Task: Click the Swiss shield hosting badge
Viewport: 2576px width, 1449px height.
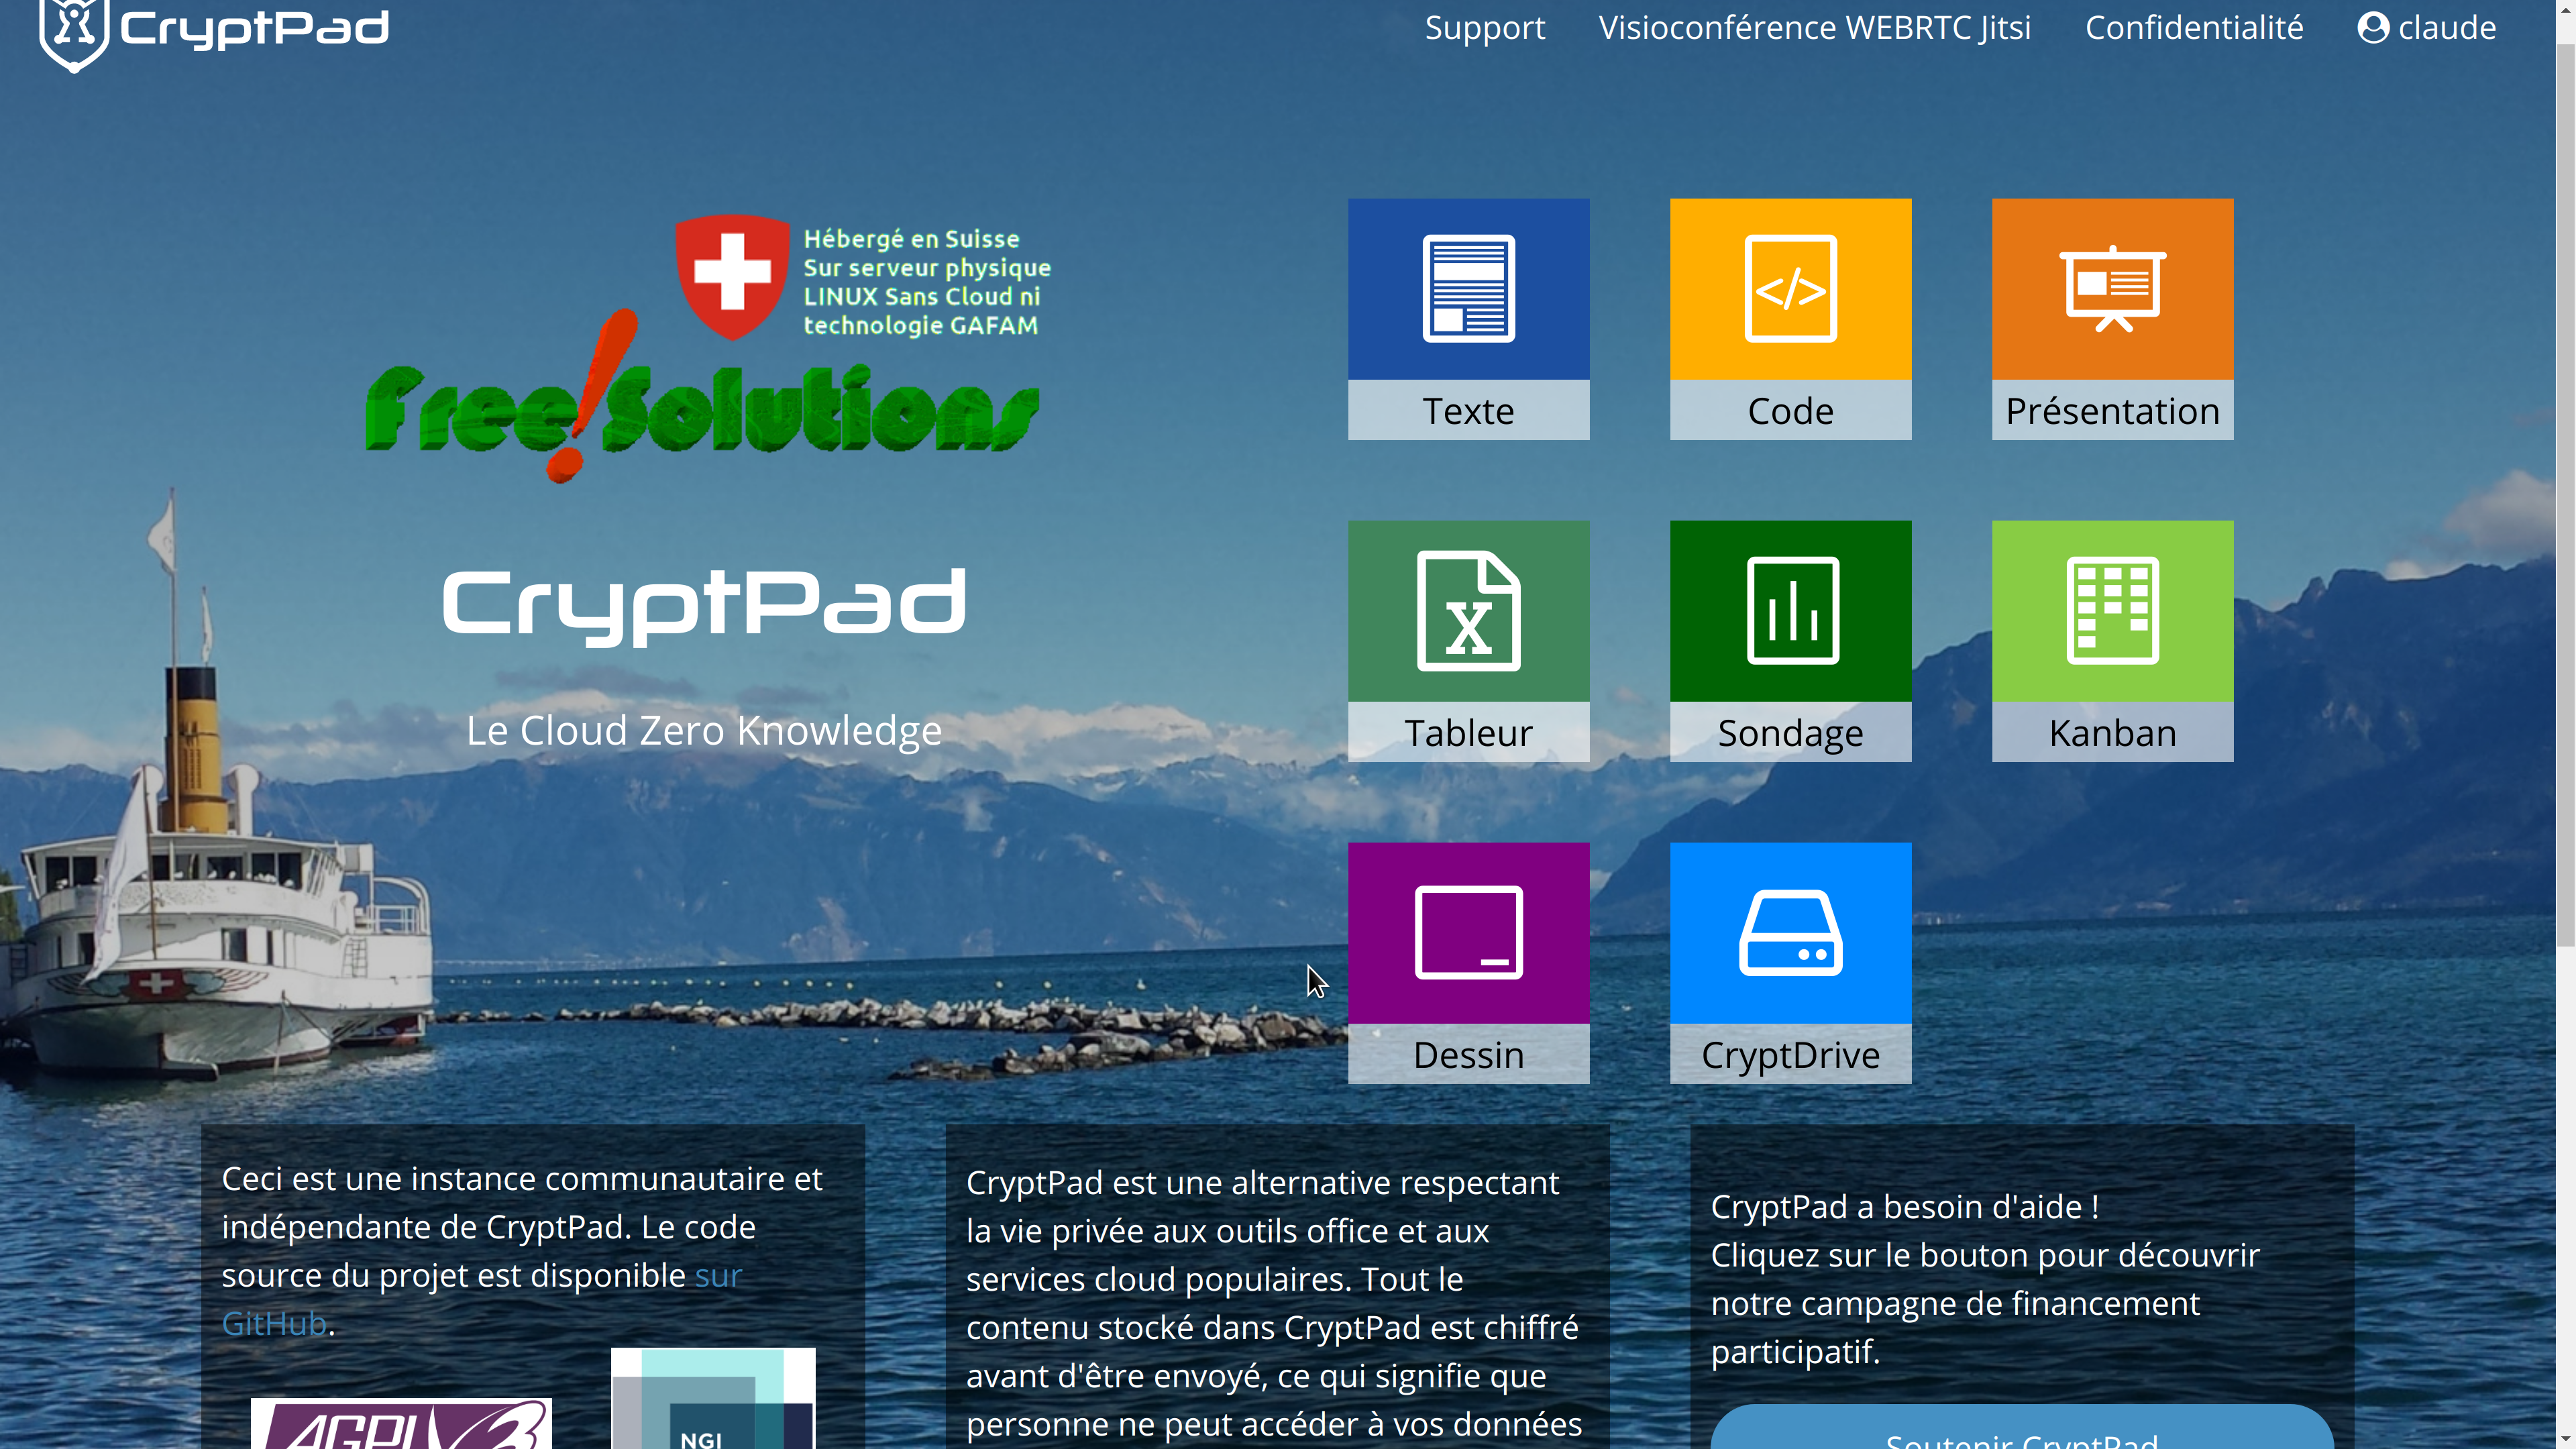Action: 732,276
